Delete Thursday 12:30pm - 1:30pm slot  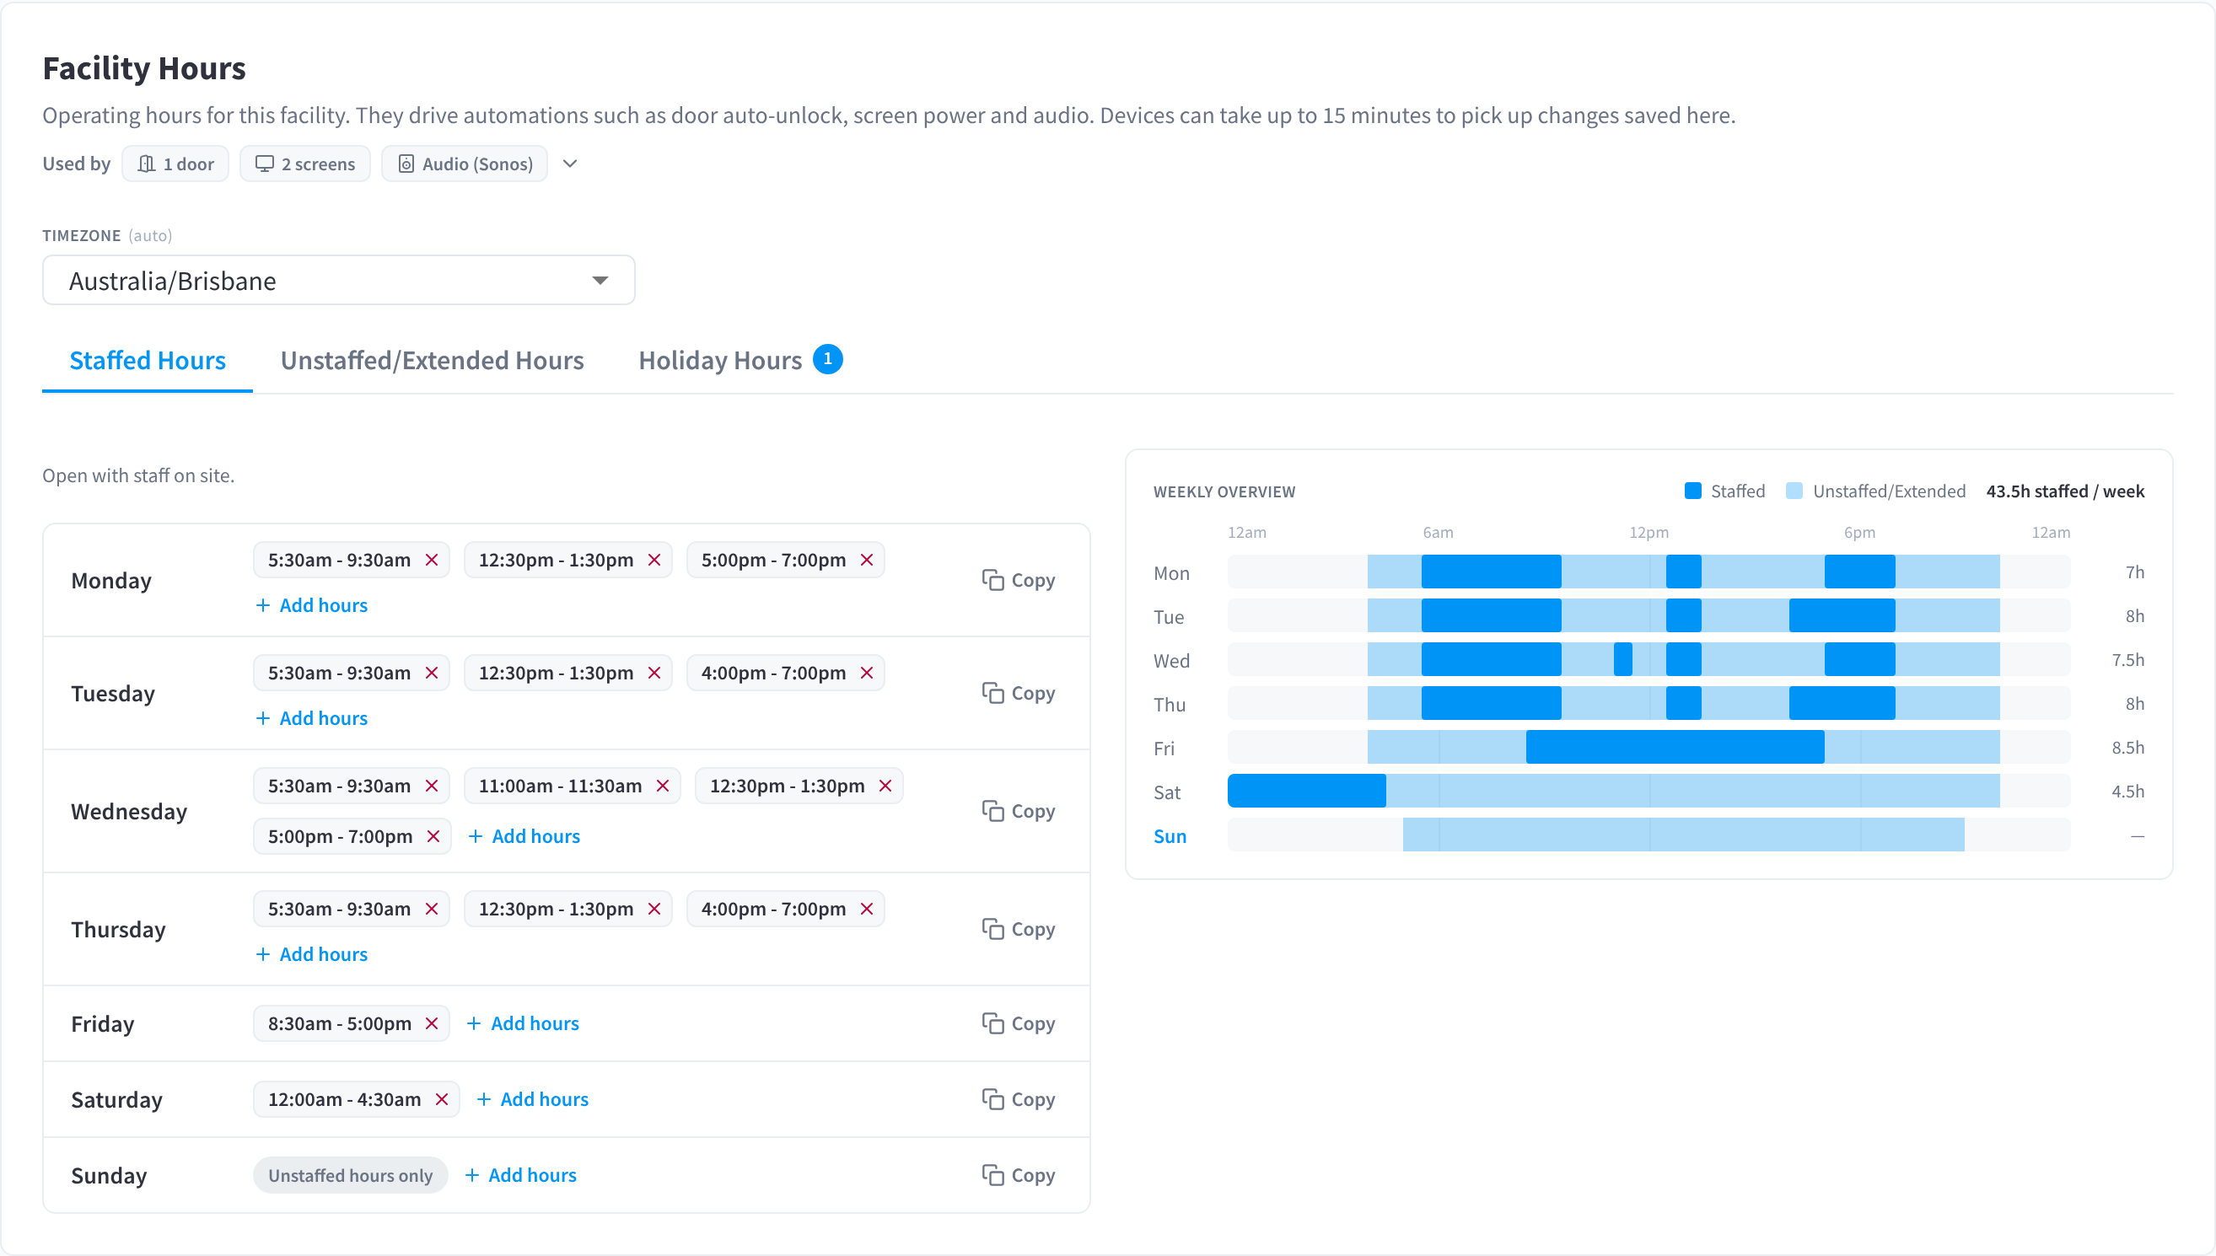tap(654, 909)
